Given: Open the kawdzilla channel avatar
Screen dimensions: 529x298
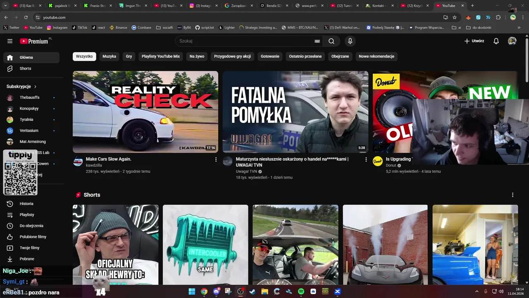Looking at the screenshot, I should 78,161.
